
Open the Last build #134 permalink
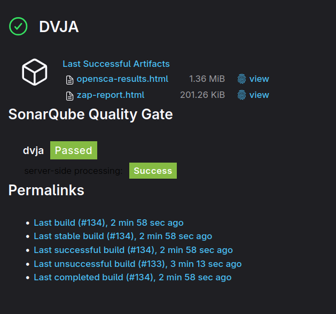coord(108,223)
